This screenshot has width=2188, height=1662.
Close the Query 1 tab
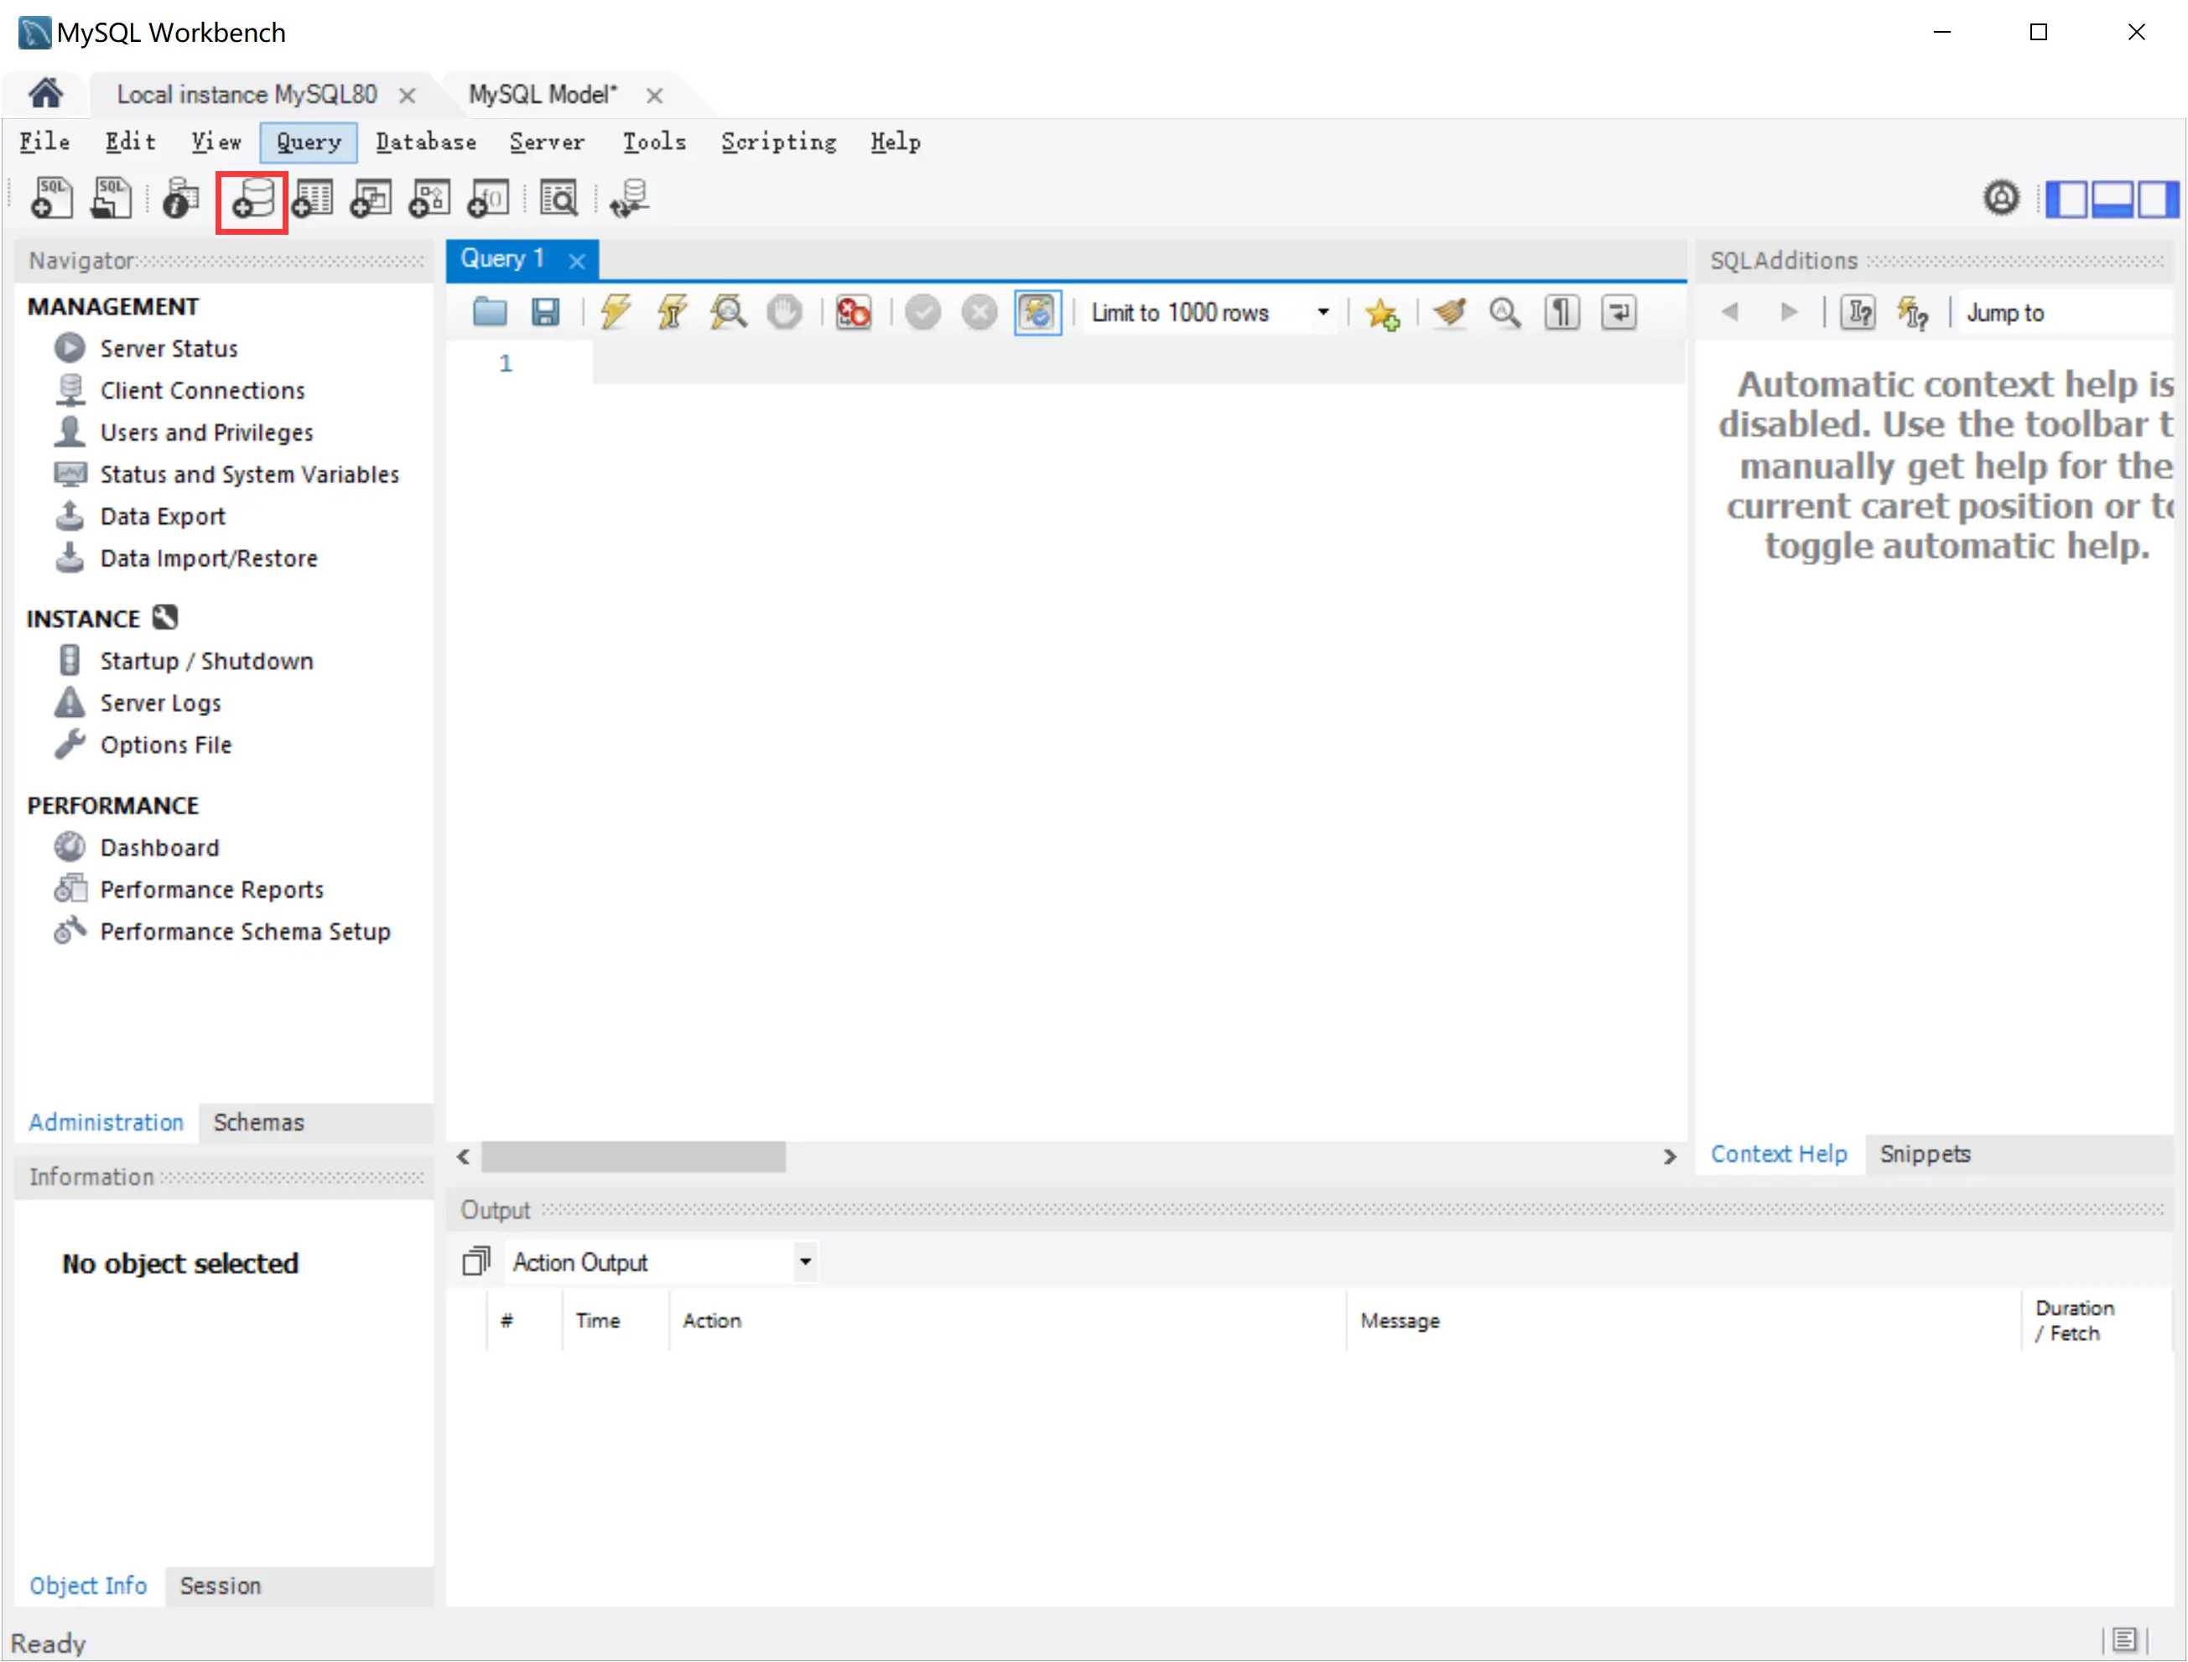[x=577, y=261]
